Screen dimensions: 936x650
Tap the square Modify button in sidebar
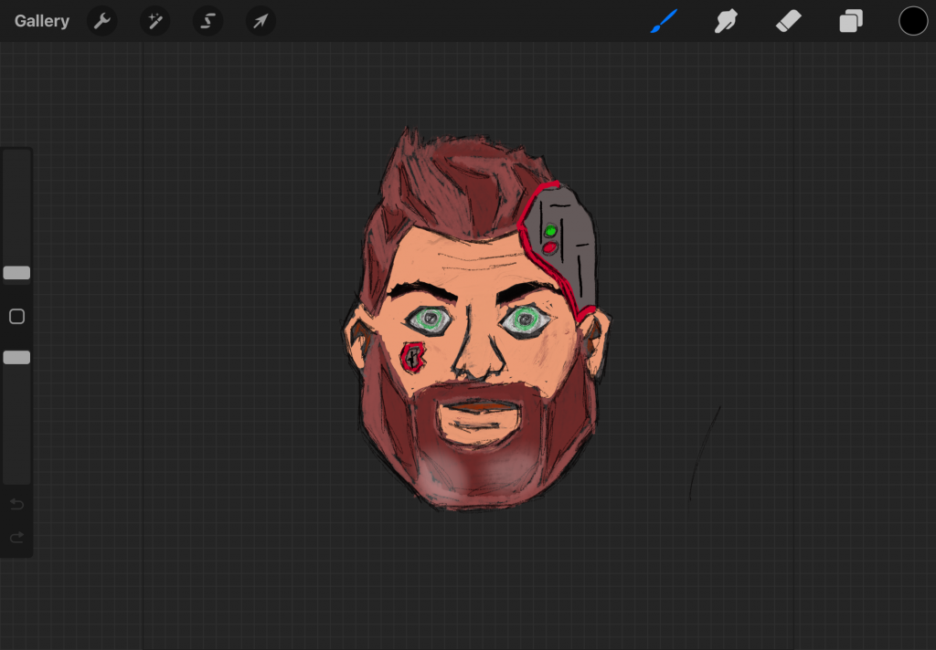point(16,317)
